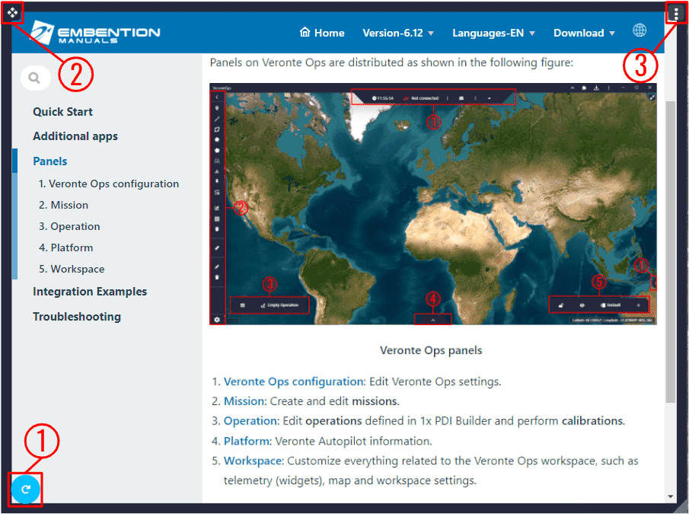Click the blue refresh button
Screen dimensions: 689x514
click(25, 489)
